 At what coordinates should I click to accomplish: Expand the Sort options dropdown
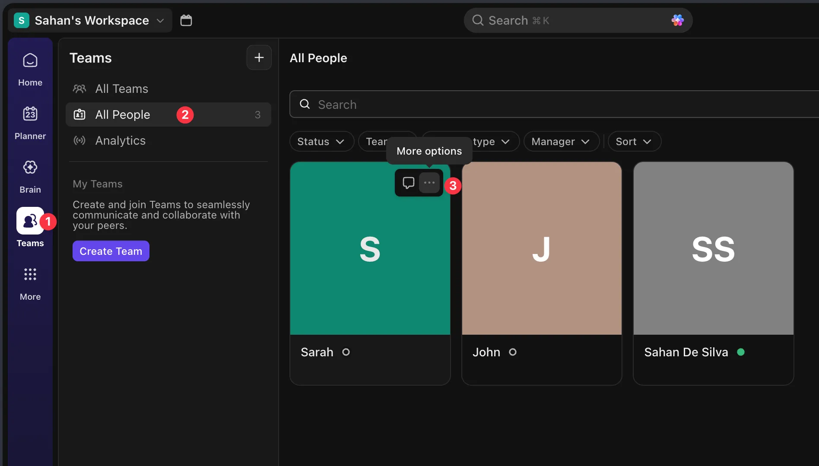click(x=634, y=141)
